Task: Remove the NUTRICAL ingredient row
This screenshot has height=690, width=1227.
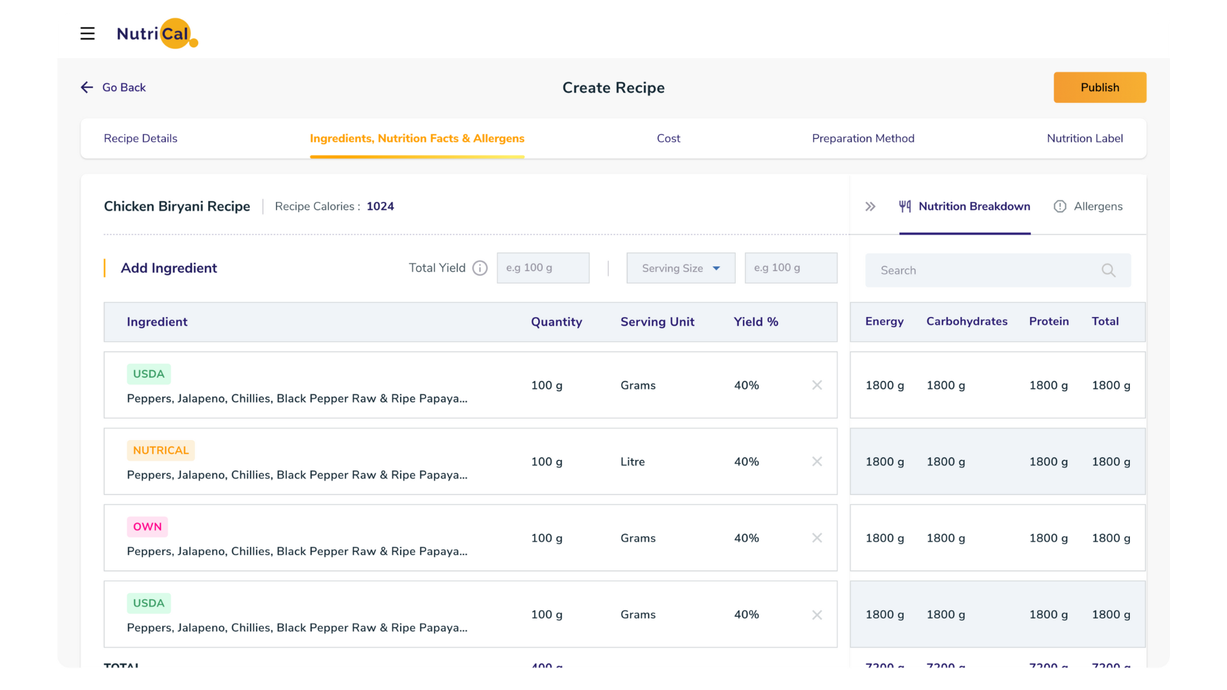Action: pyautogui.click(x=817, y=462)
